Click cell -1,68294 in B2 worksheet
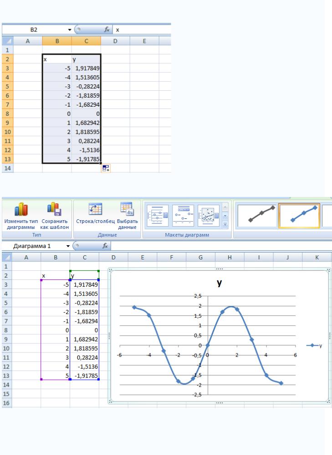 86,104
